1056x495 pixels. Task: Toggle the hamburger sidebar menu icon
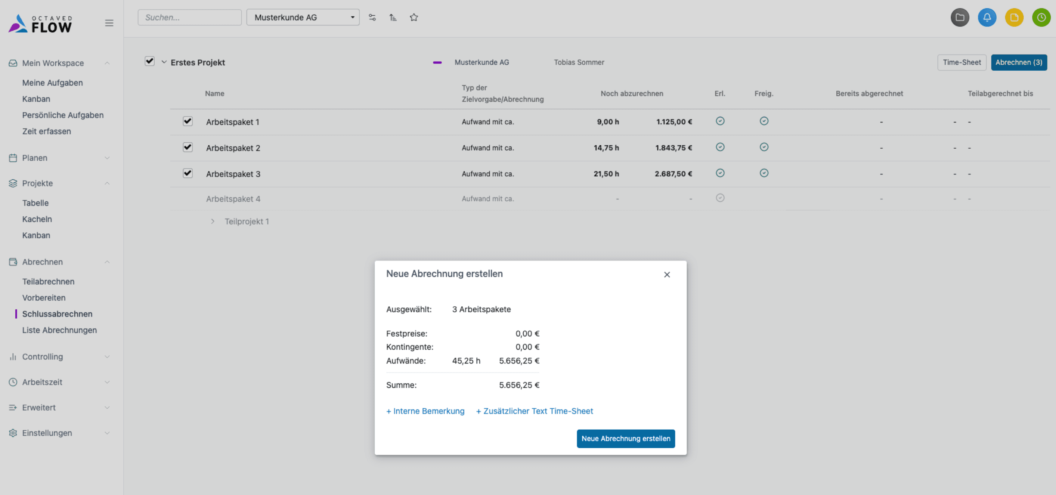(109, 23)
